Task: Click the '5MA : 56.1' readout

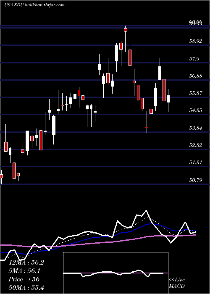Action: tap(25, 271)
